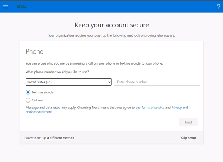Screen dimensions: 223x162
Task: Click the 'Text me a code' label text
Action: [43, 92]
